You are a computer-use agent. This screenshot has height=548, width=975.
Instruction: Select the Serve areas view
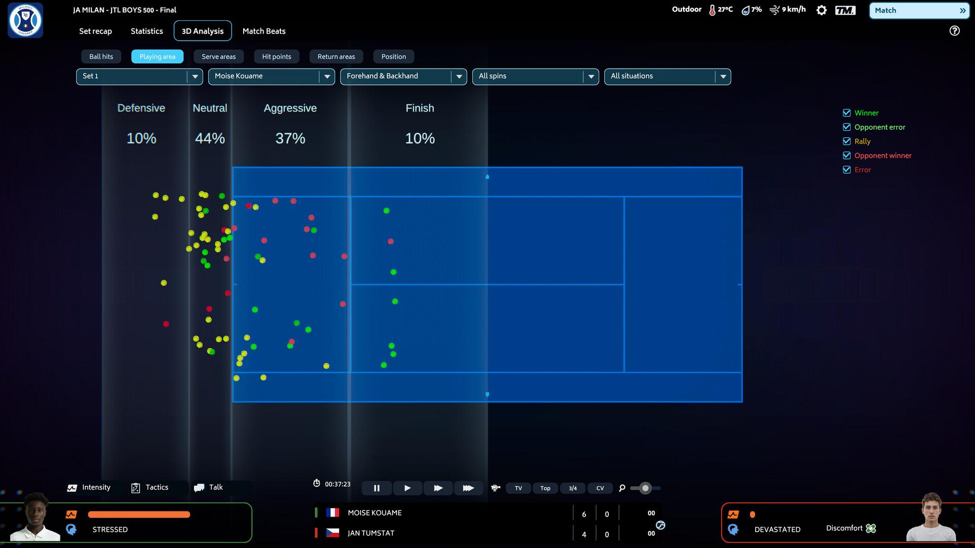pos(219,56)
